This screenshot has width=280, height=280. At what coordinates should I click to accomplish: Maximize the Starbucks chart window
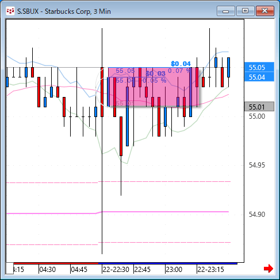246,11
